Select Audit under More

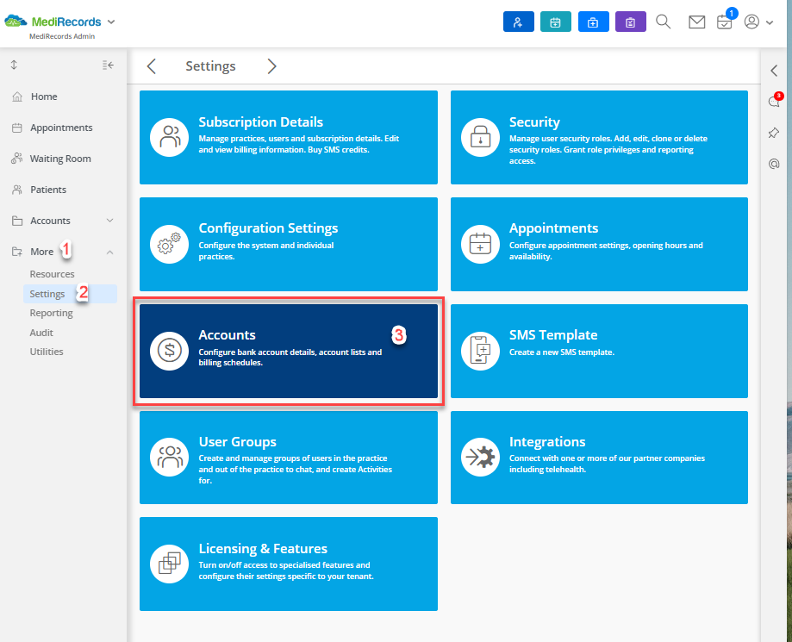click(x=41, y=333)
